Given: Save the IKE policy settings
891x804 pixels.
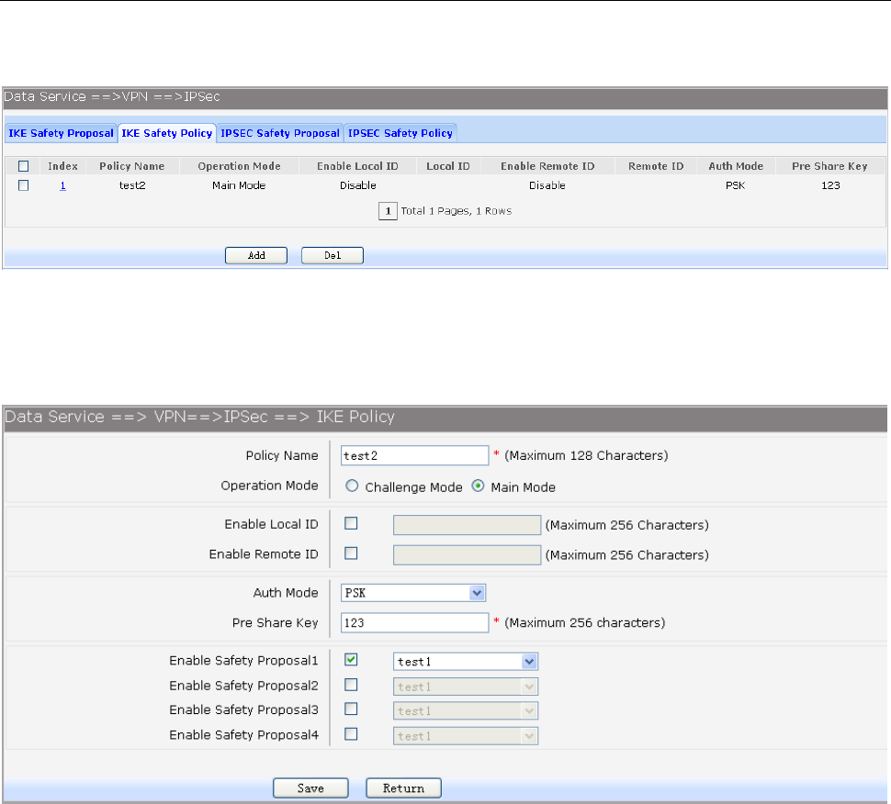Looking at the screenshot, I should 310,787.
